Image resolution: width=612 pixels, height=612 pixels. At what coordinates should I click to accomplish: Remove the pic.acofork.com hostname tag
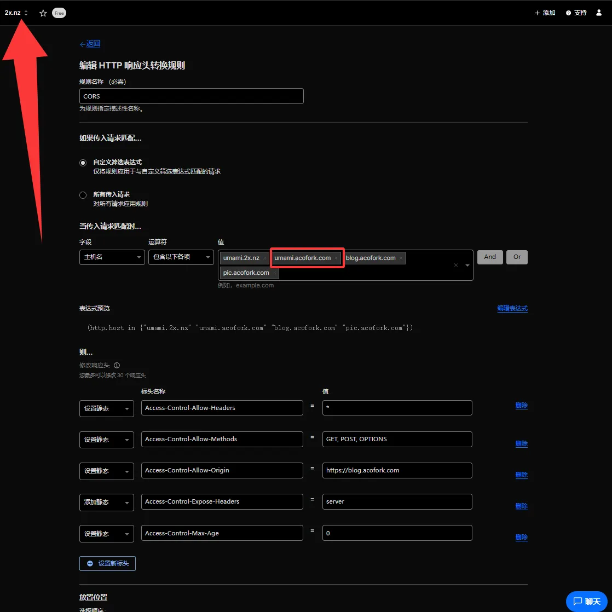pos(275,273)
